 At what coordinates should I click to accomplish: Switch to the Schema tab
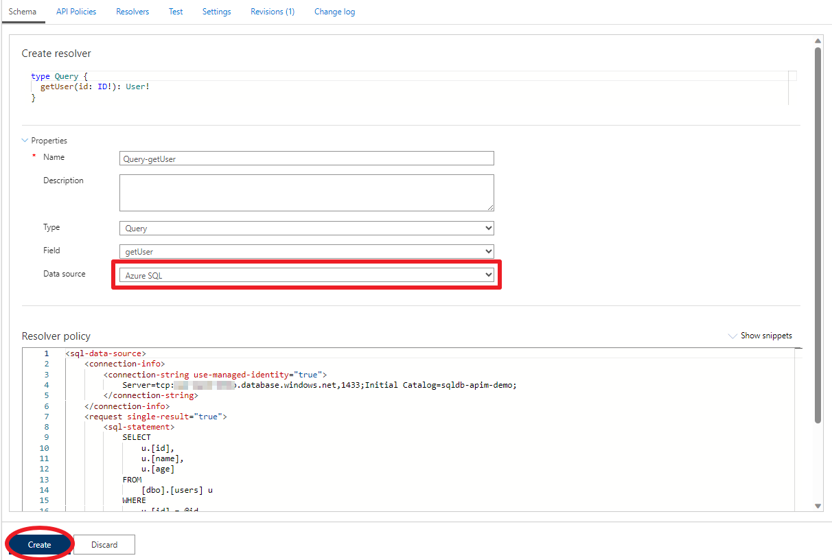coord(23,12)
